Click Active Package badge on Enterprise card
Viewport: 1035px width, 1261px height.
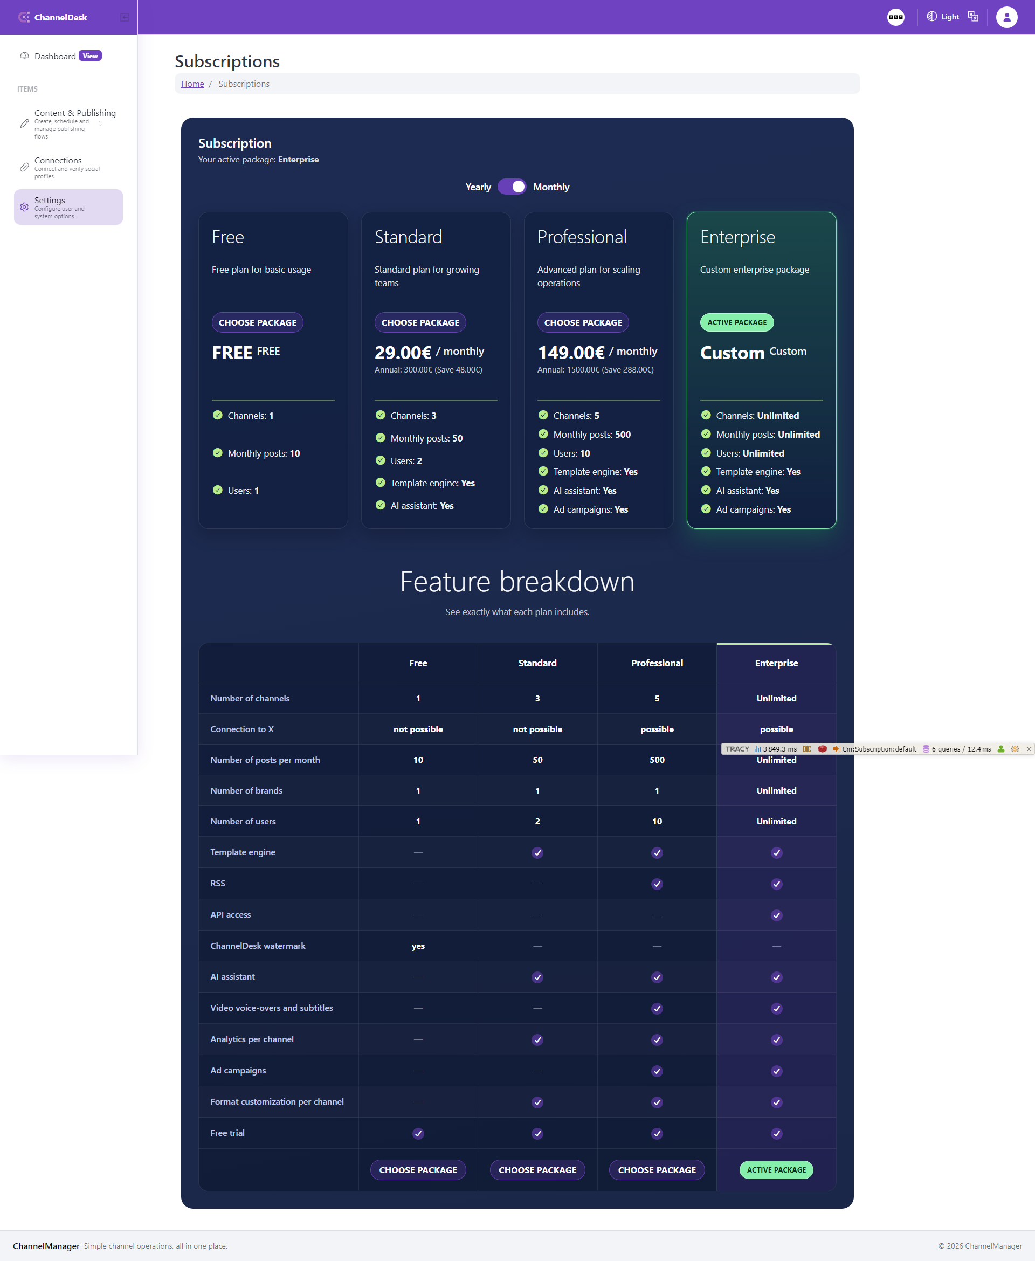[x=737, y=322]
